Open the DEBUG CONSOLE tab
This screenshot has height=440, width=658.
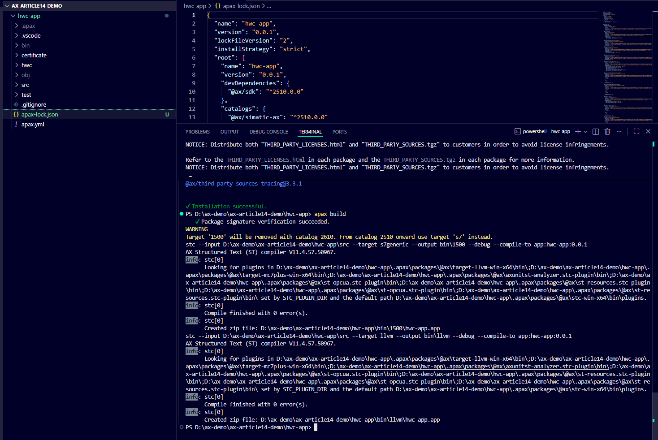[269, 132]
